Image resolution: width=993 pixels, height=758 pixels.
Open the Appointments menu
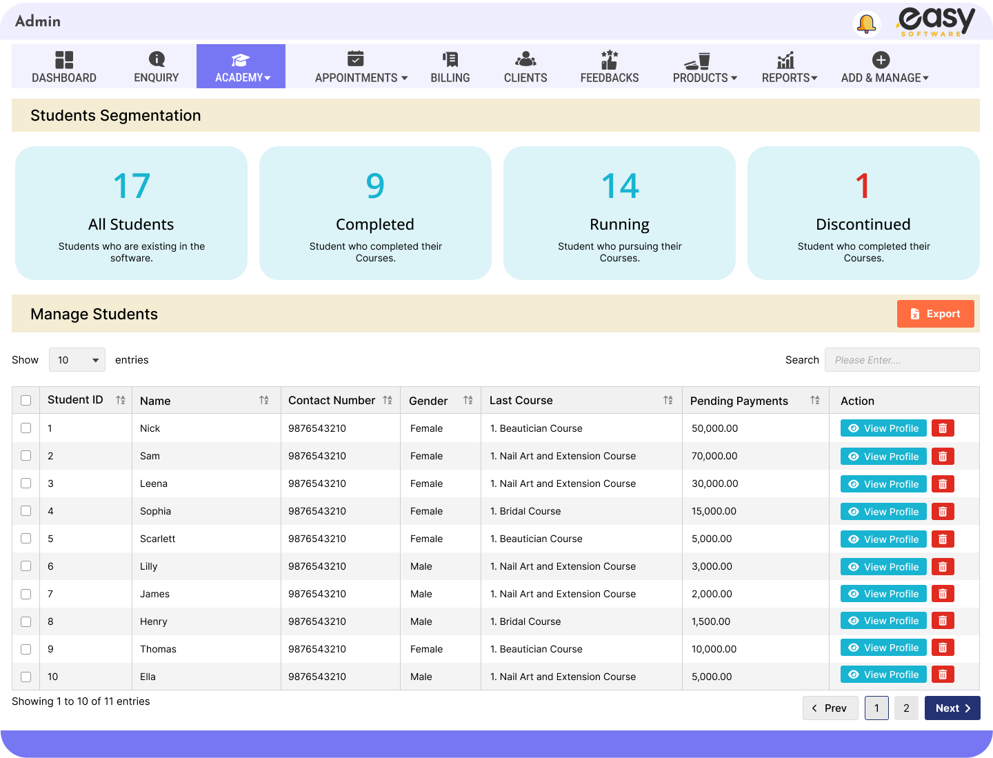361,67
